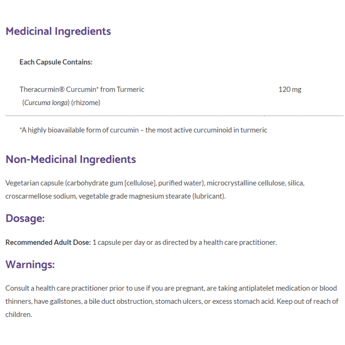Click the Theracurmin Curcumin from Turmeric ingredient
This screenshot has height=345, width=345.
point(82,89)
